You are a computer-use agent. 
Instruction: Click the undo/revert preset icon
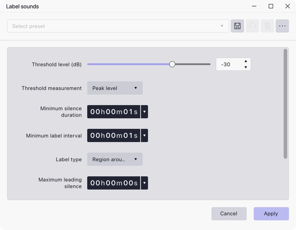[252, 26]
